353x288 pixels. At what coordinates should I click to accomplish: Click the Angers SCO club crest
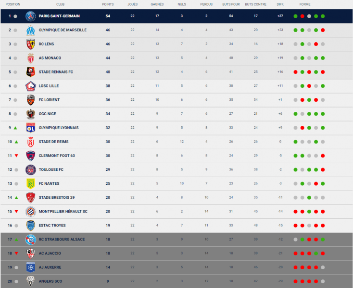tap(31, 281)
